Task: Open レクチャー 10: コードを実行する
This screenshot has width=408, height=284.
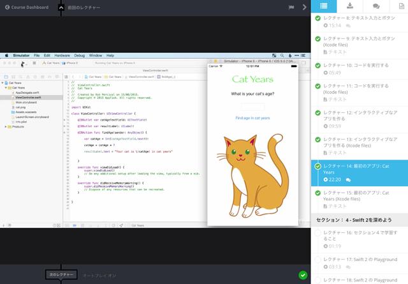Action: [x=356, y=65]
